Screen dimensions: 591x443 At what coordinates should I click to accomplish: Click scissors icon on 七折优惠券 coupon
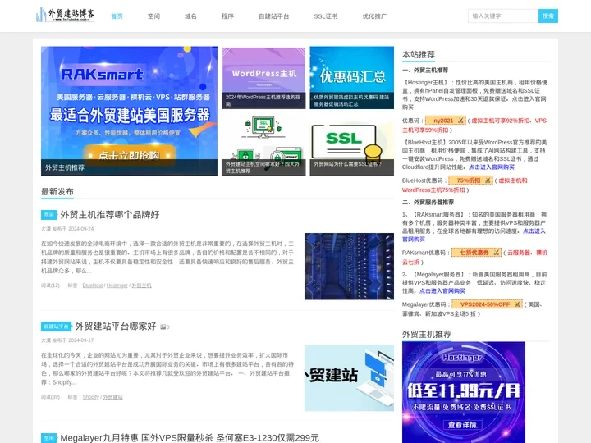(x=497, y=253)
